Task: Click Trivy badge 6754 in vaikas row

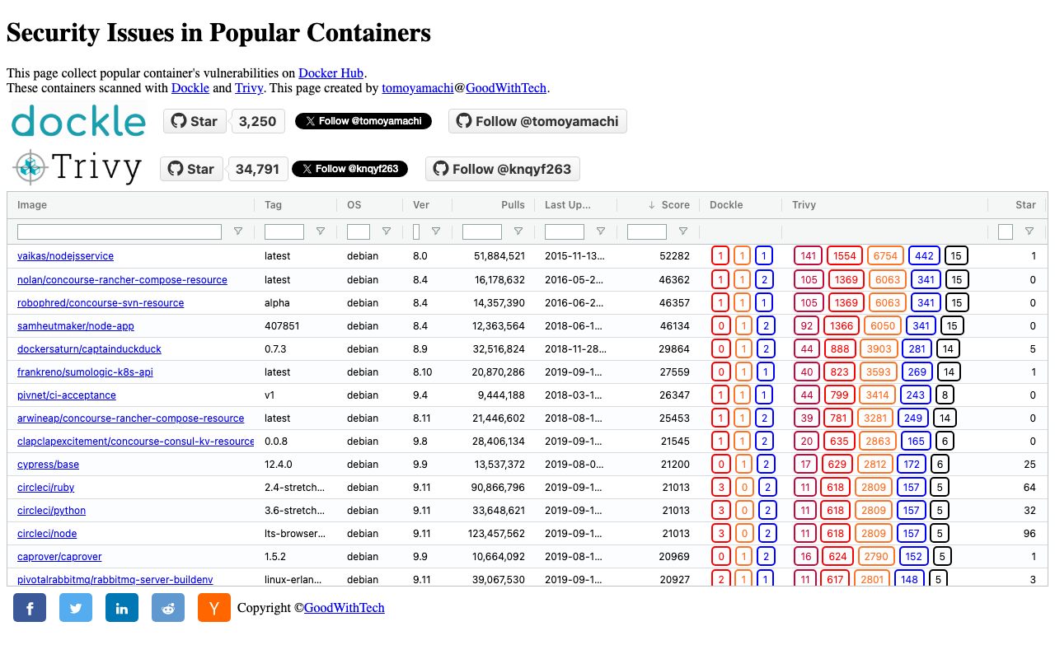Action: (x=886, y=256)
